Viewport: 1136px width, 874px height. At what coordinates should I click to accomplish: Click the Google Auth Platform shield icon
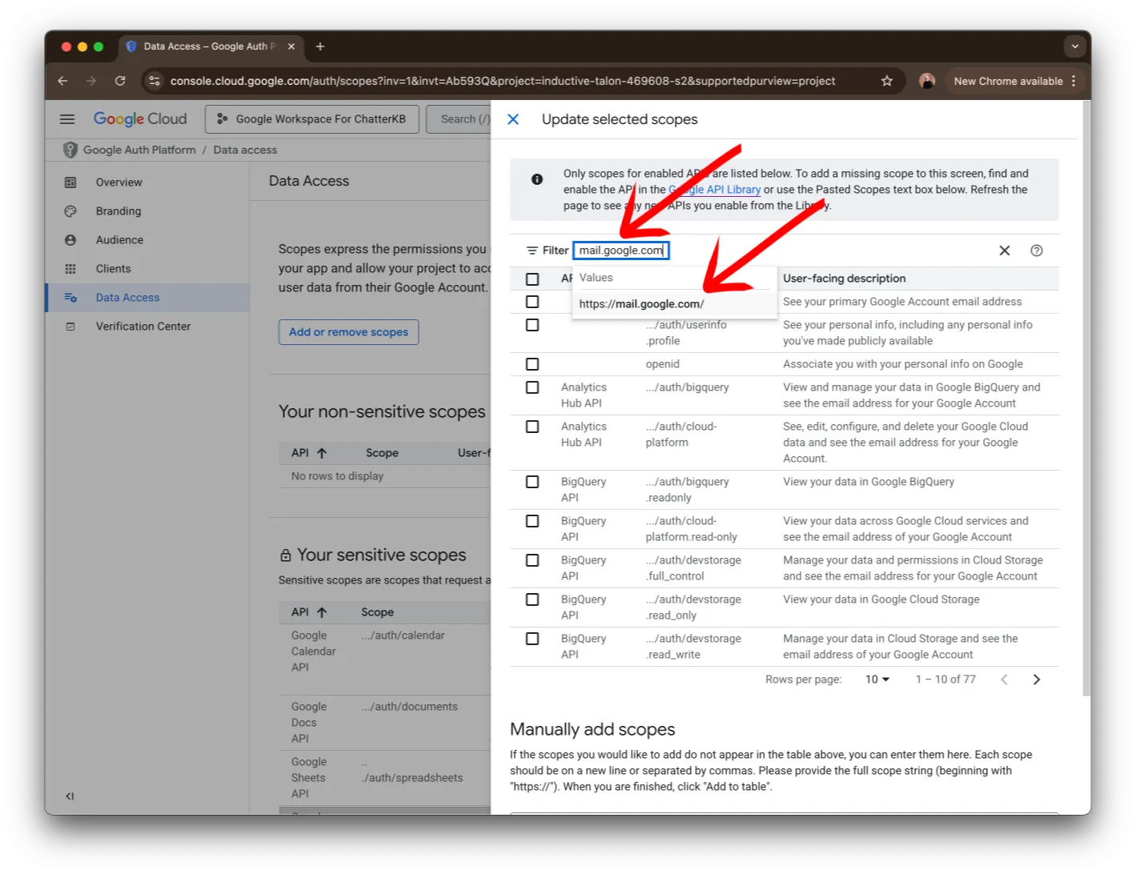coord(70,150)
